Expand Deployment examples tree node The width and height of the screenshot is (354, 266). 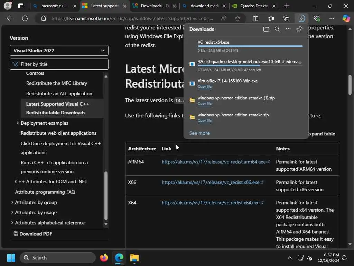point(18,123)
